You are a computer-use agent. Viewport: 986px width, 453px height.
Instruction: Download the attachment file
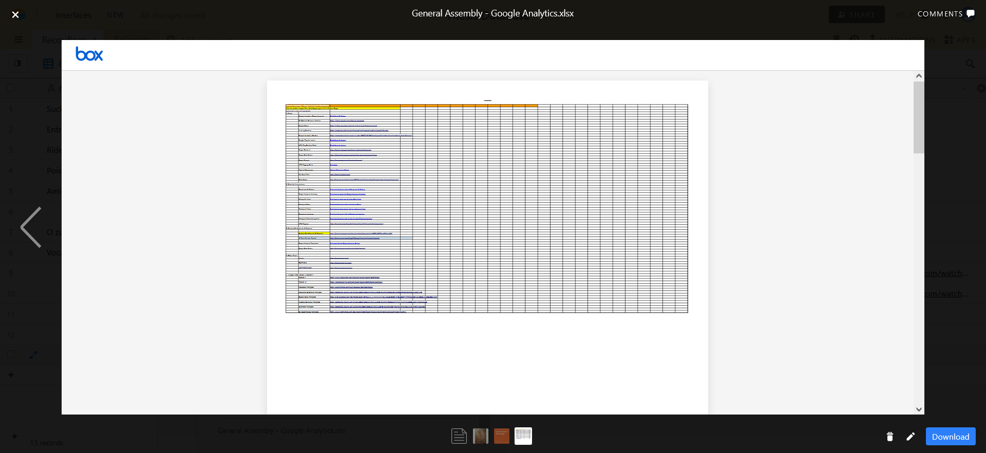(951, 437)
